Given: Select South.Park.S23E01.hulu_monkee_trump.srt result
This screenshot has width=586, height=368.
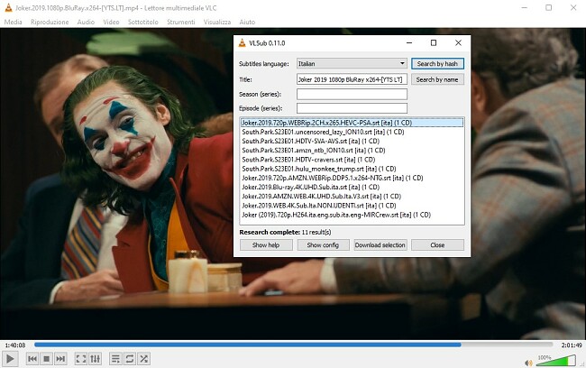Looking at the screenshot, I should pyautogui.click(x=352, y=169).
